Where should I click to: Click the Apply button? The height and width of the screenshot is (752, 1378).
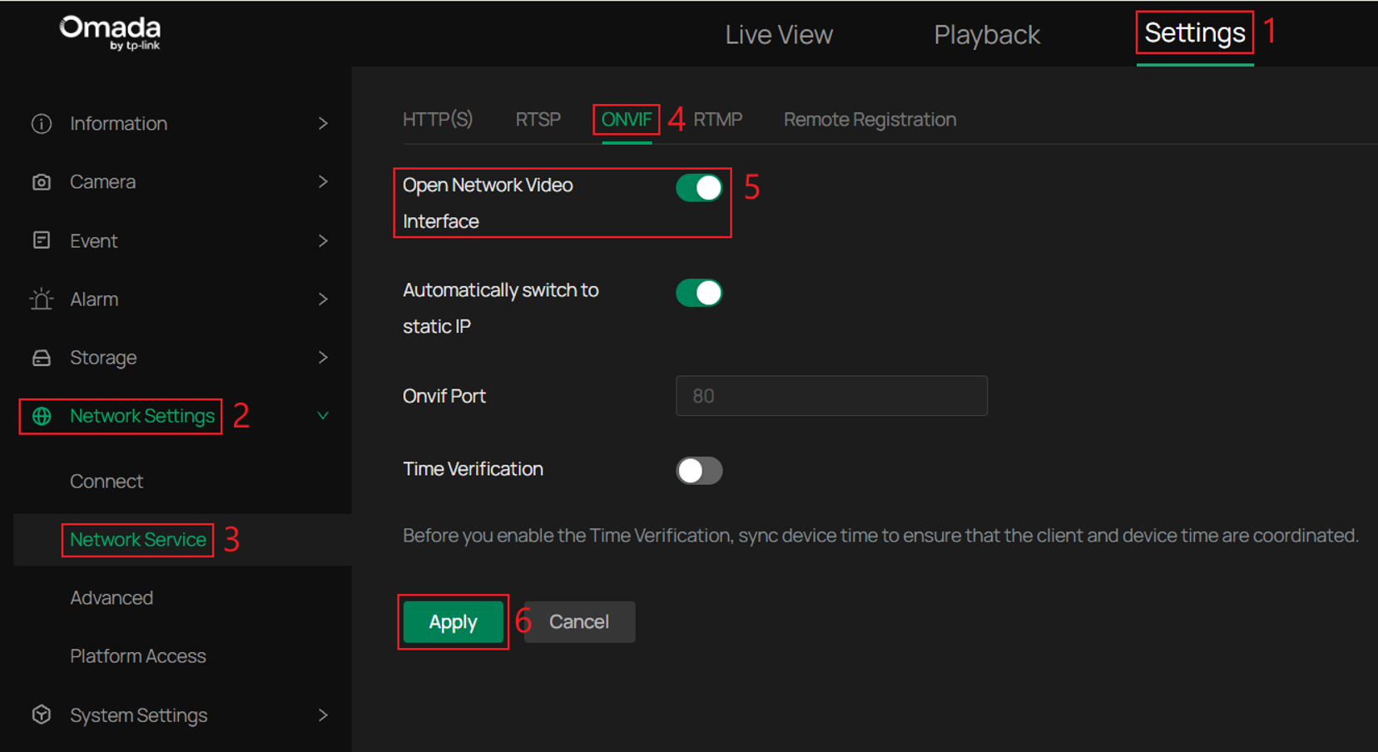point(454,622)
